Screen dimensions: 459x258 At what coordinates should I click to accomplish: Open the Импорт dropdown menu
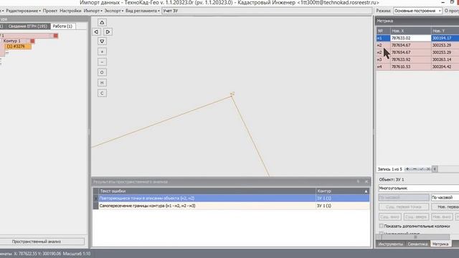point(93,11)
